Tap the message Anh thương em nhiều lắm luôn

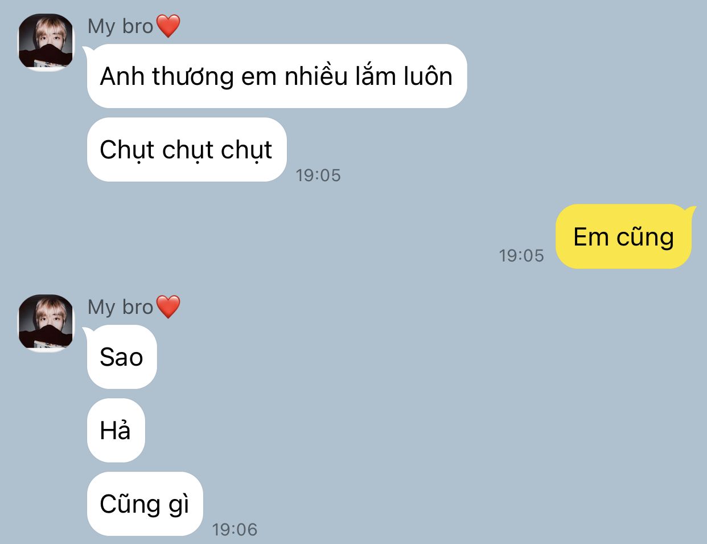277,76
